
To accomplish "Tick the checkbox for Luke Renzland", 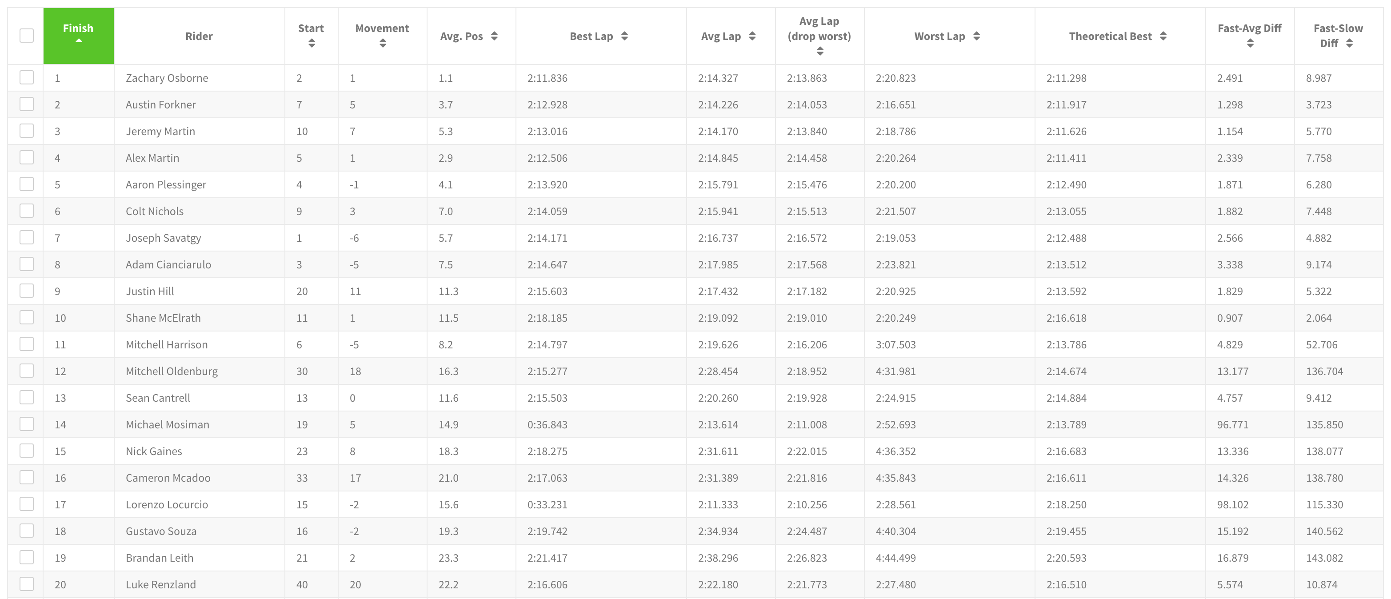I will coord(27,584).
